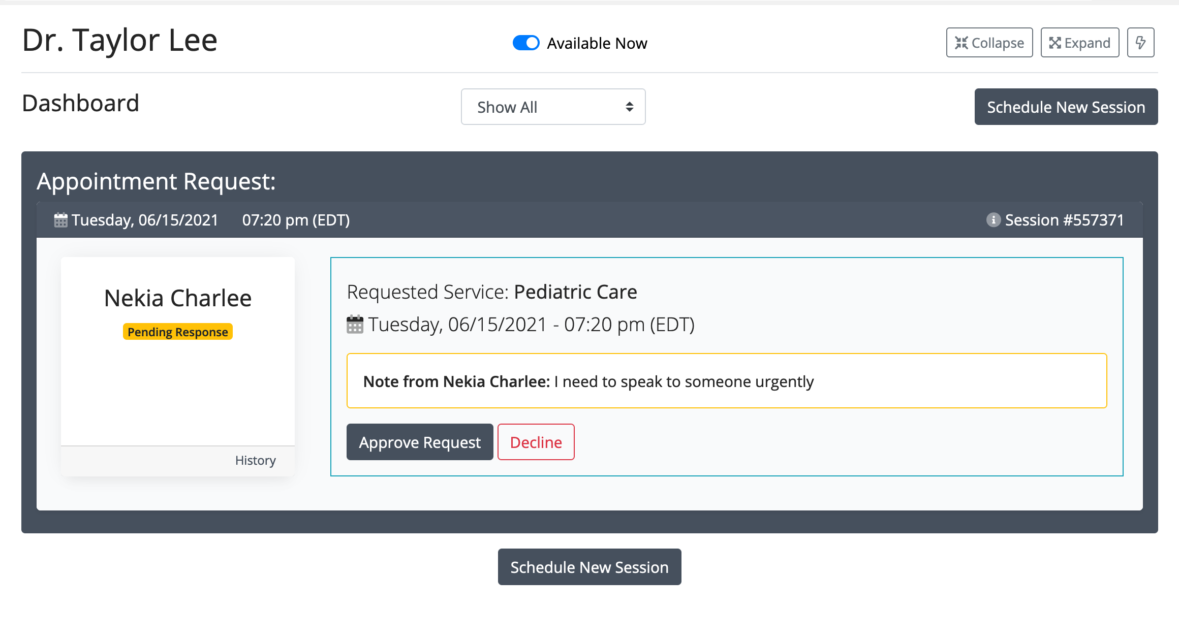Decline the appointment request
This screenshot has height=641, width=1179.
coord(536,442)
